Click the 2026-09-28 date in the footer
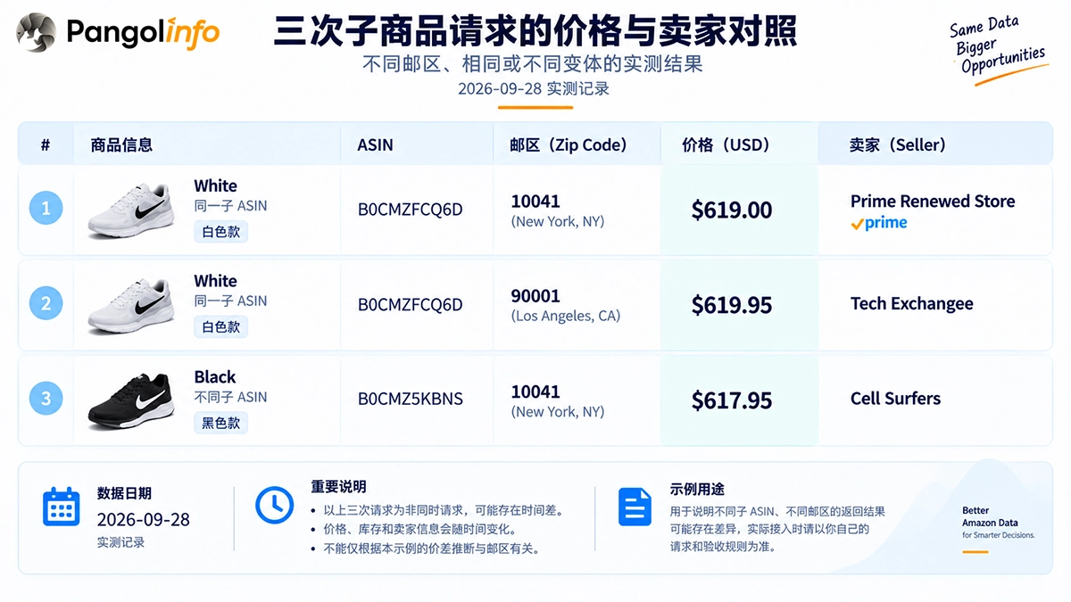 [x=144, y=520]
